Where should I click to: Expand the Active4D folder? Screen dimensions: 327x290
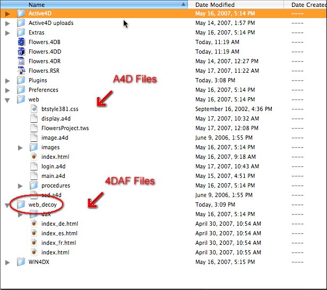click(7, 13)
